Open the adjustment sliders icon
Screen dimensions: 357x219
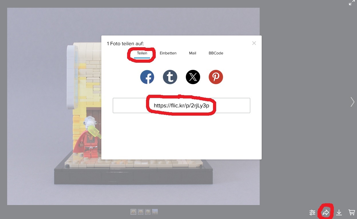(x=312, y=212)
